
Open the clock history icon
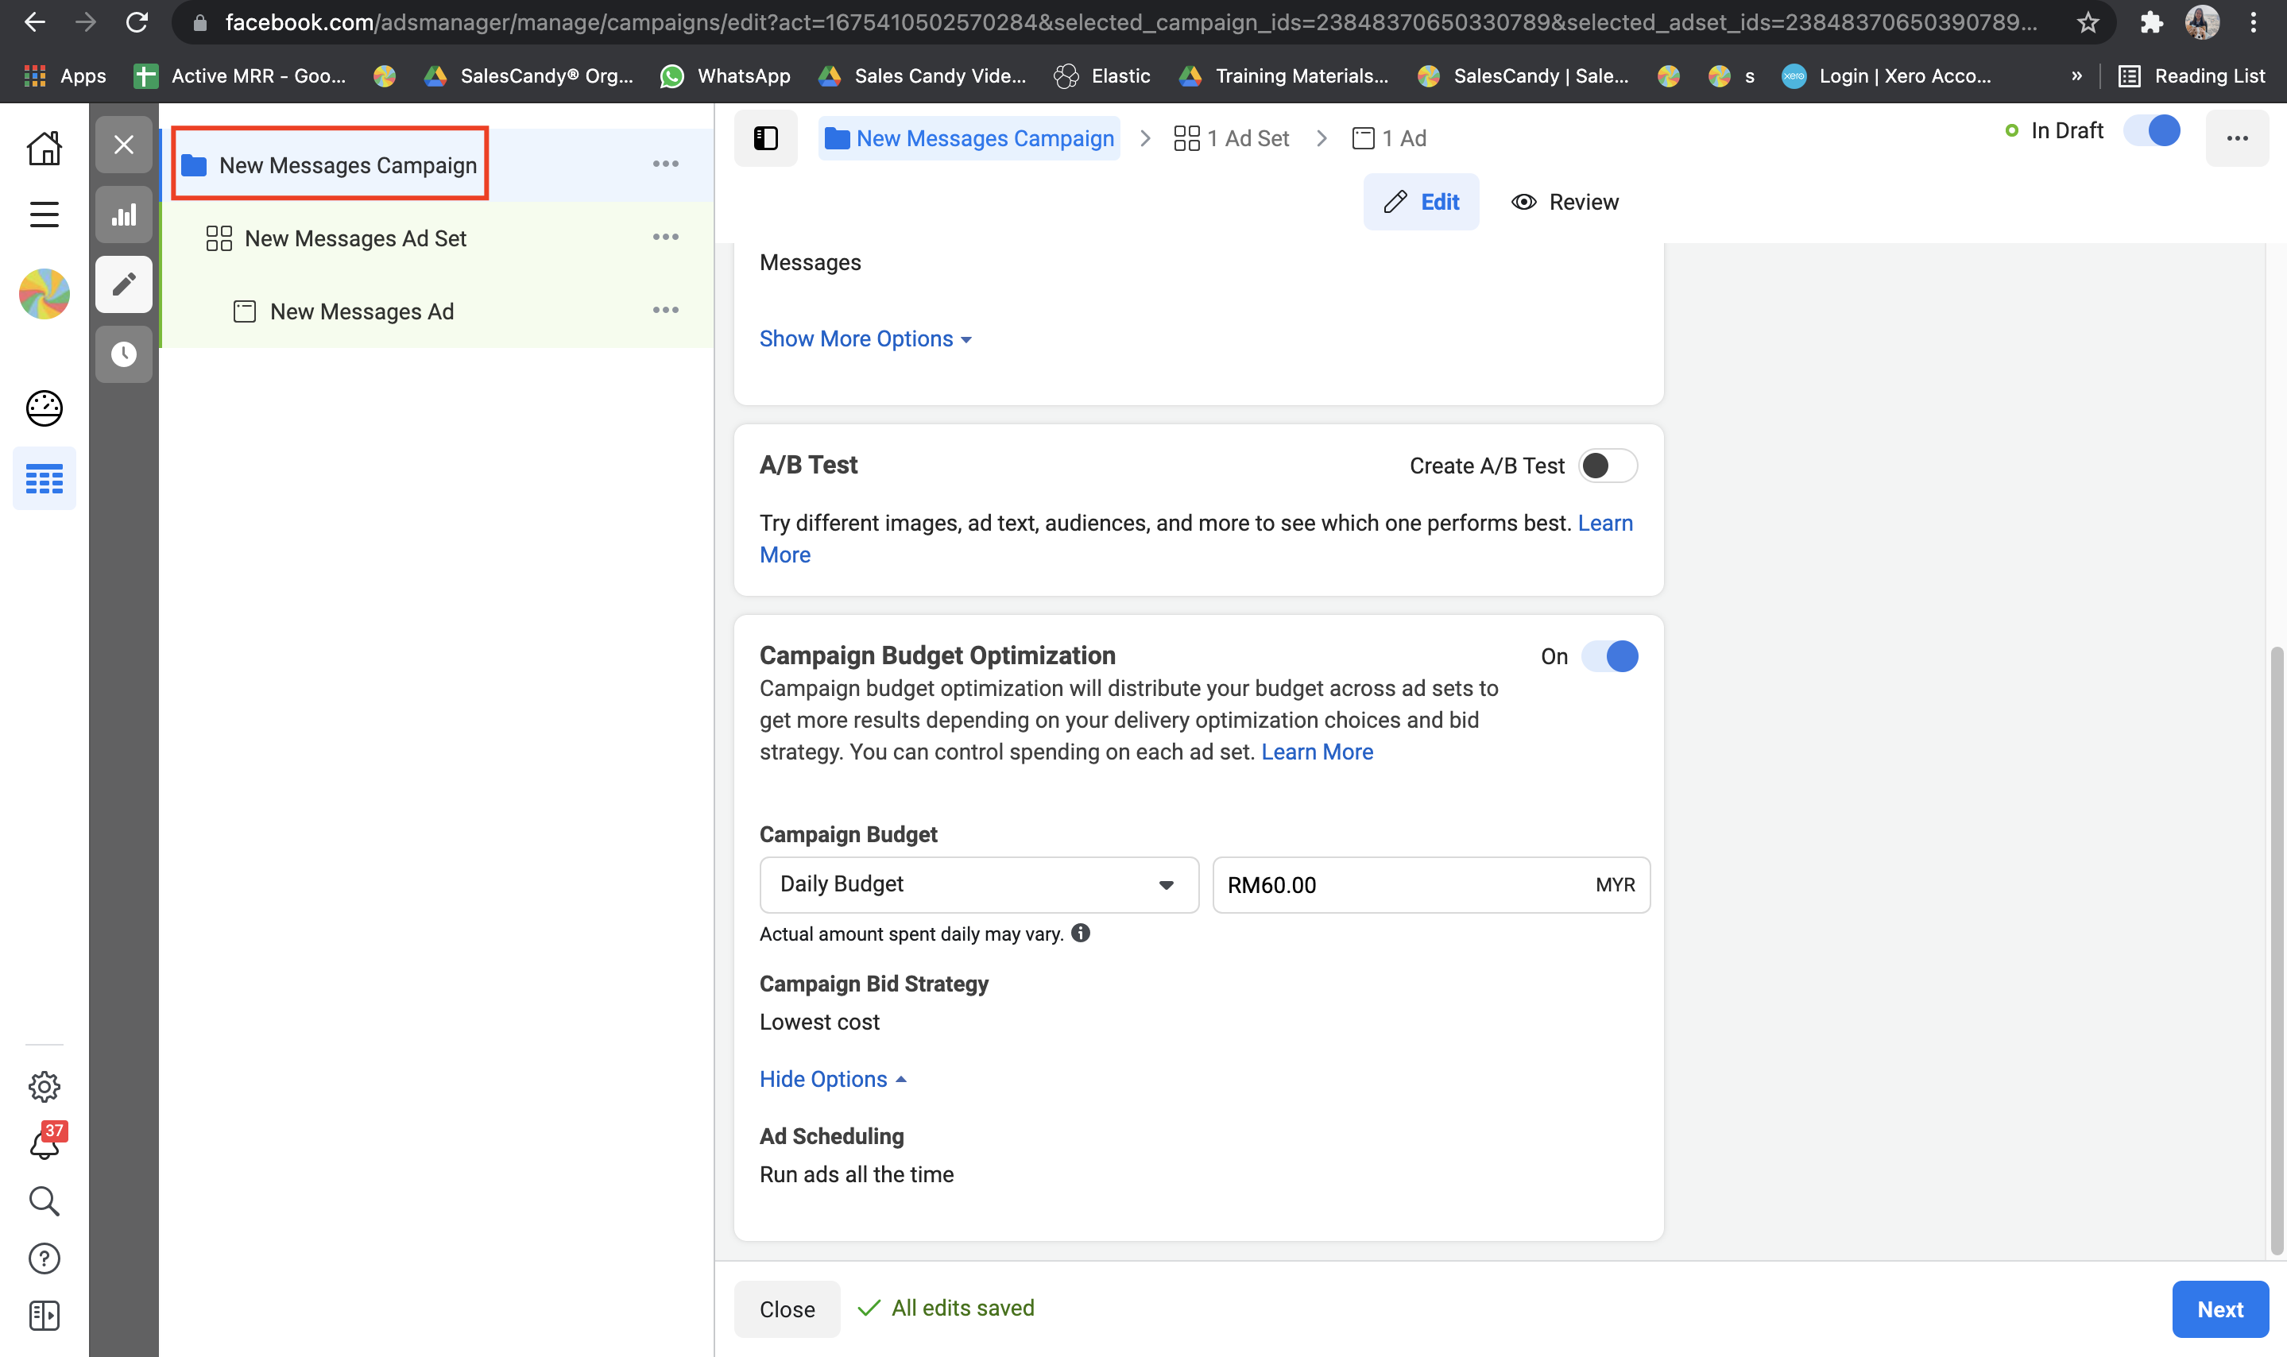(x=123, y=354)
